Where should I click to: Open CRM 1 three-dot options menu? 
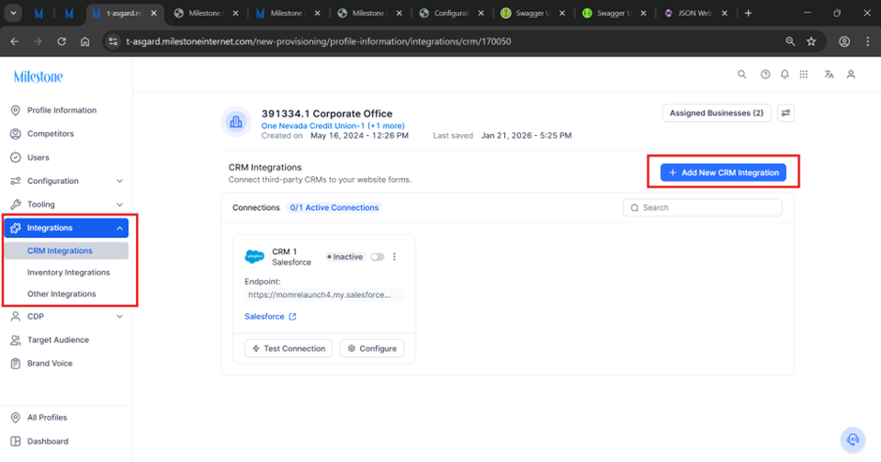tap(395, 257)
